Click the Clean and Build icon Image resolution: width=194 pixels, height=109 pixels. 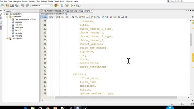67,5
